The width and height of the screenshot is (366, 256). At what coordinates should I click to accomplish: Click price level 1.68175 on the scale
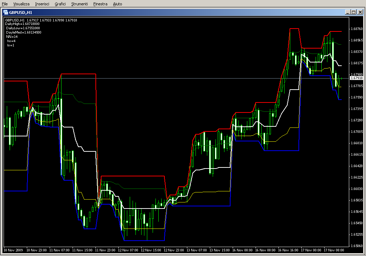click(357, 63)
